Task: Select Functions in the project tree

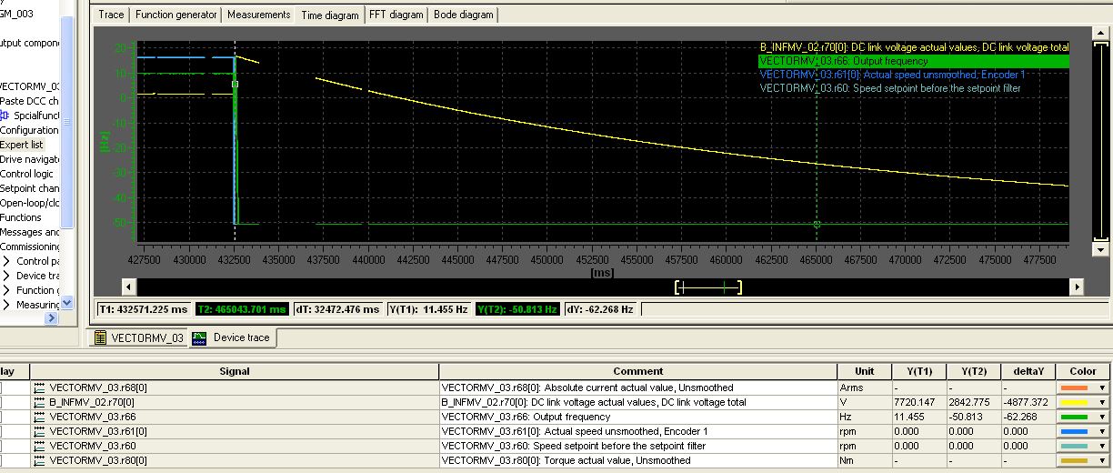Action: click(21, 217)
